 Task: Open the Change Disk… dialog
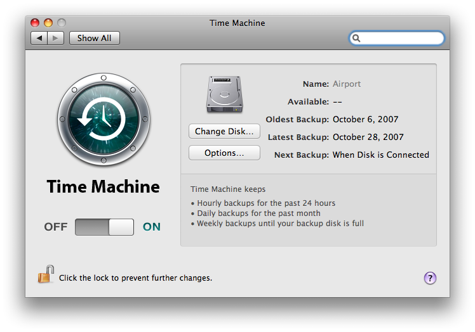tap(224, 131)
